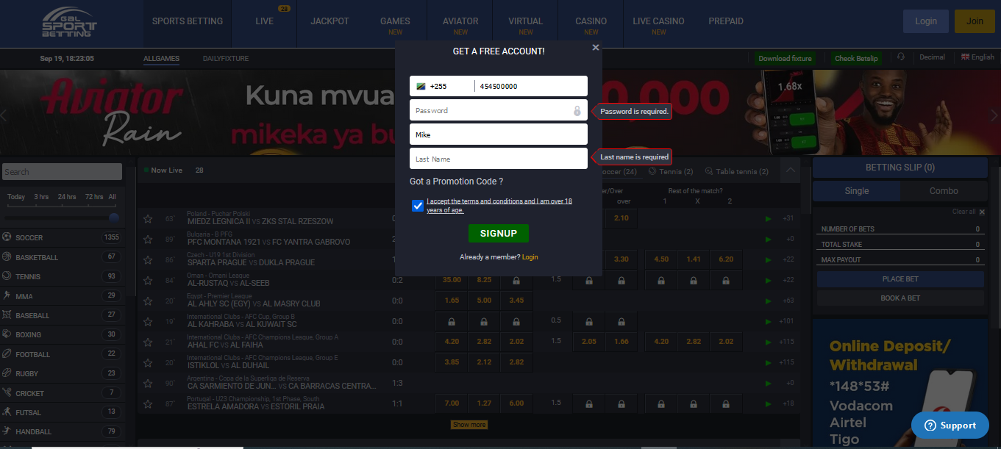Click the Football sport icon in the sidebar

(7, 353)
